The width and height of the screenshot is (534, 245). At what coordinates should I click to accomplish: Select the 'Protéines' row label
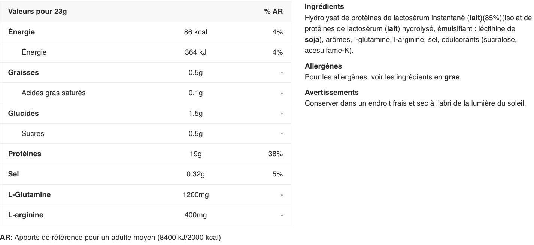pyautogui.click(x=25, y=154)
